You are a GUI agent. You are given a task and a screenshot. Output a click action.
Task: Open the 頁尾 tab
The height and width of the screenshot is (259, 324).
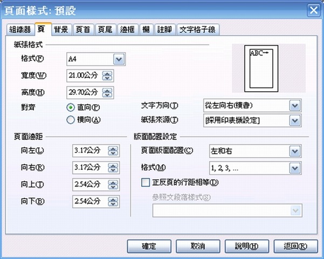coord(105,30)
